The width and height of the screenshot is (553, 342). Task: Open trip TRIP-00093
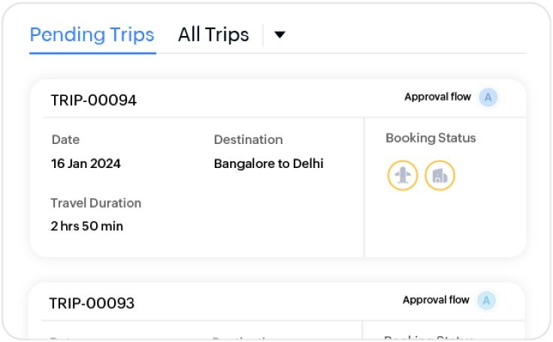[x=92, y=303]
